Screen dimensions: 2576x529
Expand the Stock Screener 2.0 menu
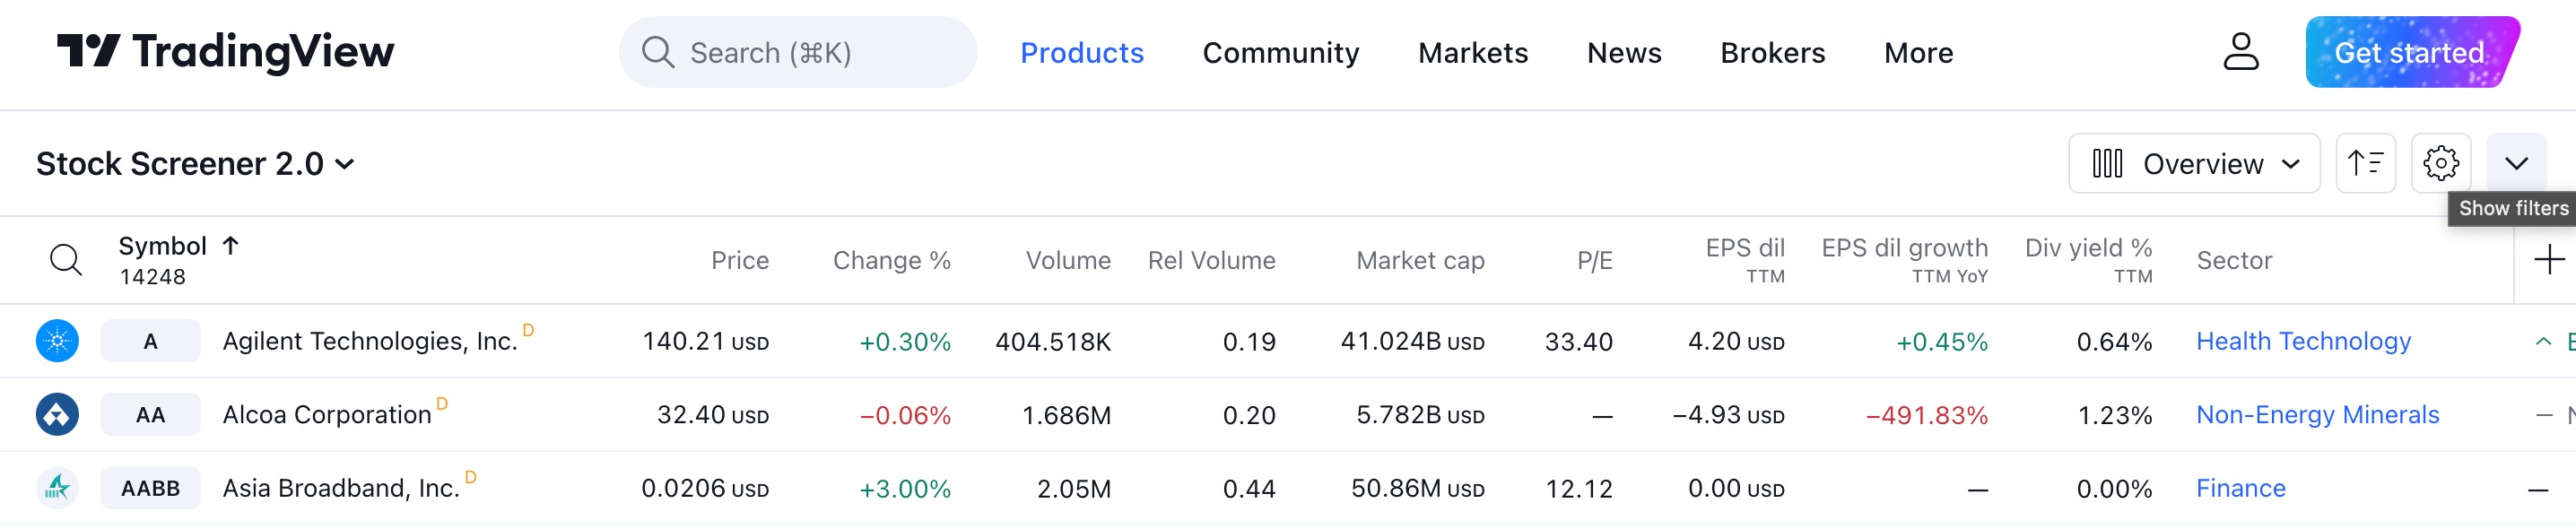pyautogui.click(x=196, y=164)
